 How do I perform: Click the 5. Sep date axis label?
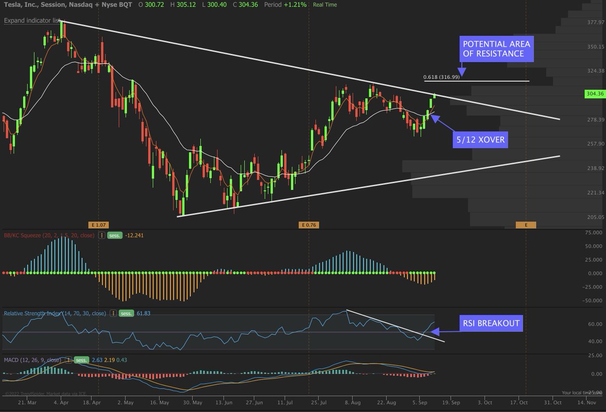tap(419, 403)
